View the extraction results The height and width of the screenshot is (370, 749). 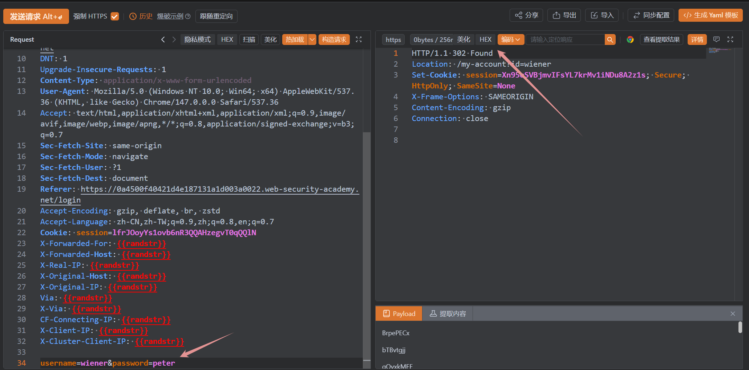661,40
